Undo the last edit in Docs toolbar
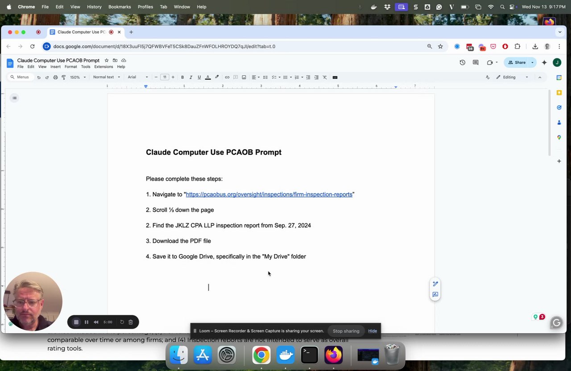The image size is (571, 371). coord(39,77)
